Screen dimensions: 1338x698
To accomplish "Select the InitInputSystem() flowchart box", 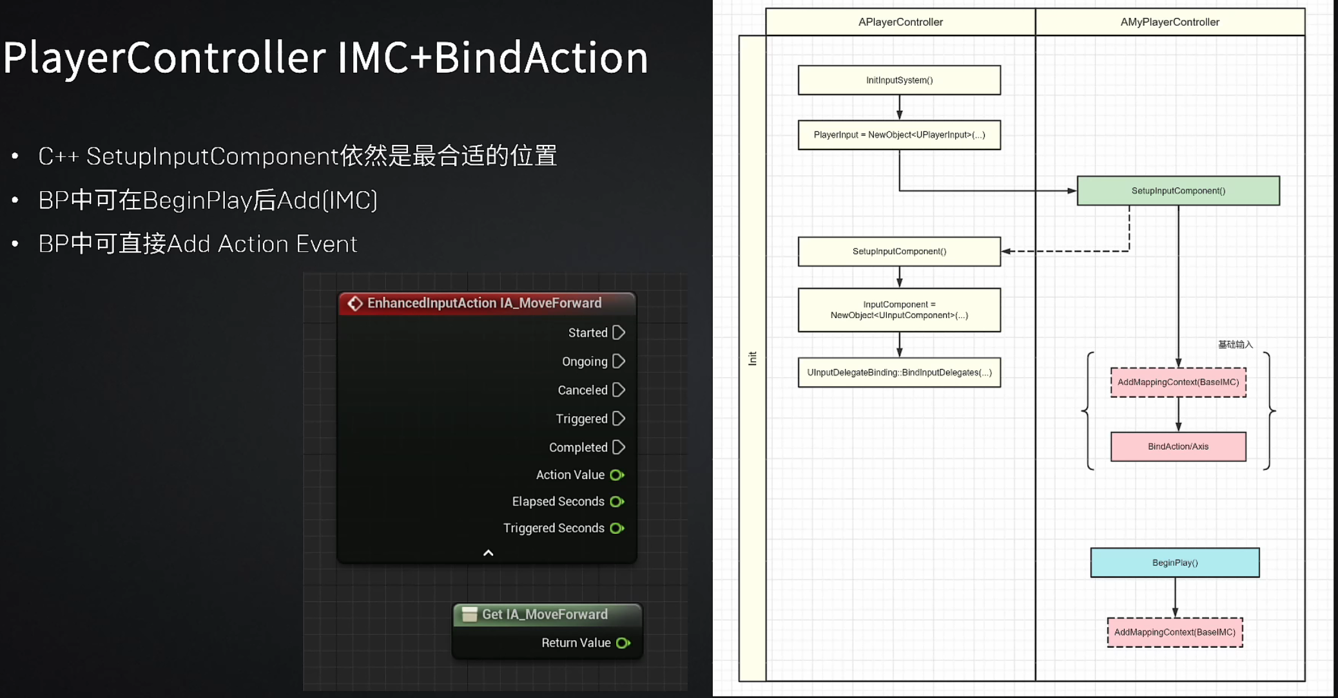I will (899, 80).
